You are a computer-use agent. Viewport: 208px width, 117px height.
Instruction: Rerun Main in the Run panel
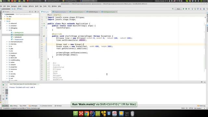click(x=4, y=84)
